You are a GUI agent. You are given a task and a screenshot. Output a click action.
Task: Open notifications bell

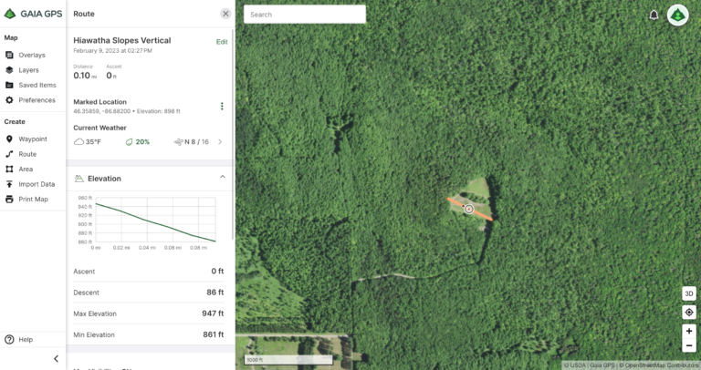pyautogui.click(x=654, y=15)
